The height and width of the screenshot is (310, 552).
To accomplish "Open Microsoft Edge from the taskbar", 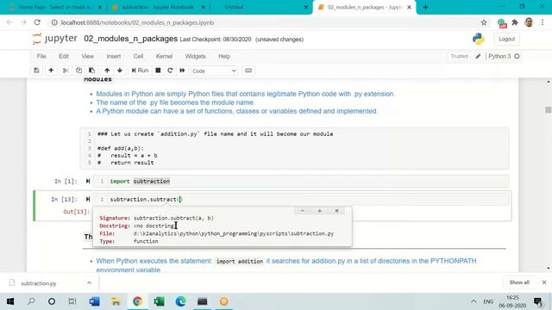I will 181,301.
